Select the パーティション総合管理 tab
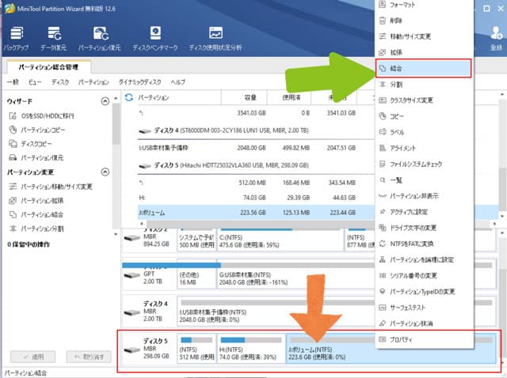Image resolution: width=507 pixels, height=378 pixels. [48, 66]
